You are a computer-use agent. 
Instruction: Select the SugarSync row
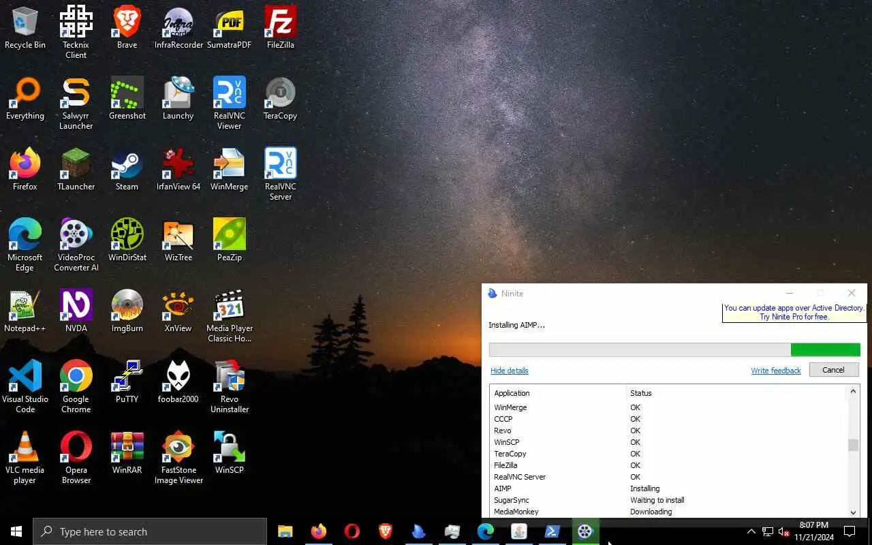(x=668, y=500)
